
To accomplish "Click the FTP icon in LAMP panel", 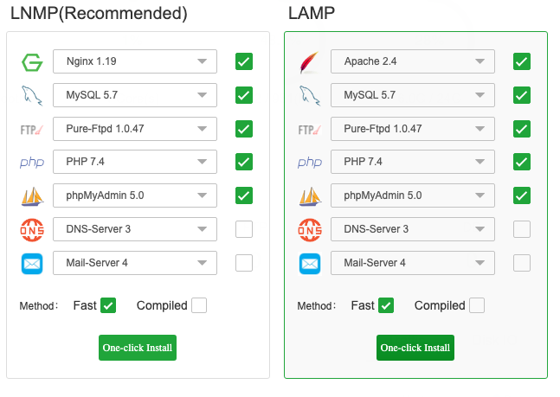I will (x=310, y=129).
